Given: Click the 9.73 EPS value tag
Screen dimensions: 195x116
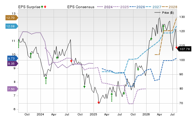Looking at the screenshot, I should point(12,58).
